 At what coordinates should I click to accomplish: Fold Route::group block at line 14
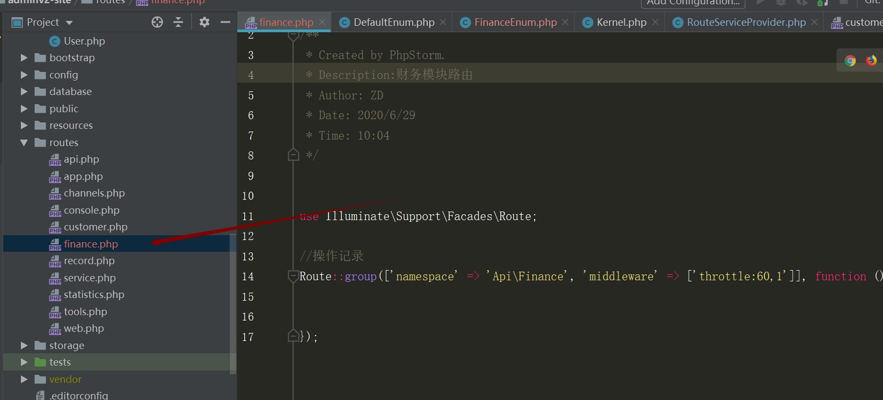point(293,277)
